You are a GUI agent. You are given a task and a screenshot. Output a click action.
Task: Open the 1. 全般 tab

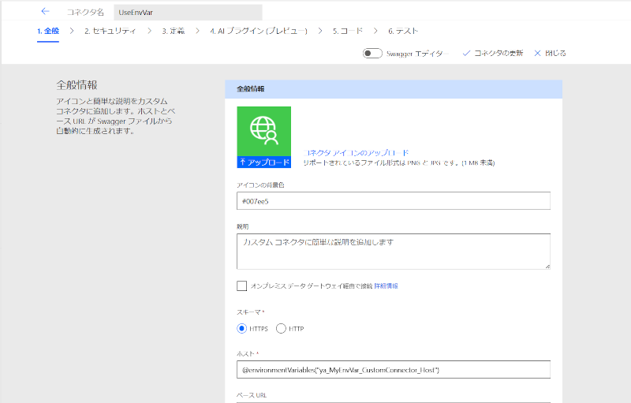click(x=48, y=31)
